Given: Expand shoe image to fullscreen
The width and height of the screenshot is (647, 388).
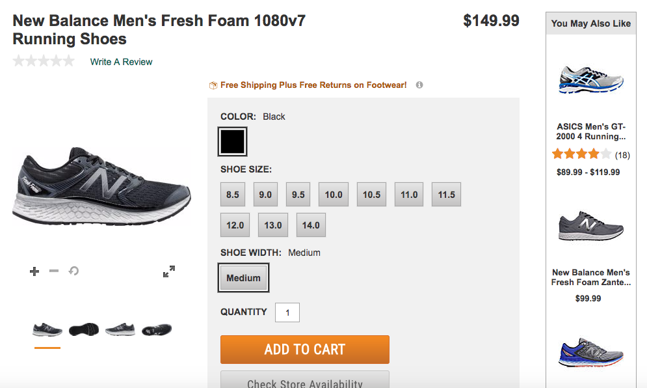Looking at the screenshot, I should point(169,271).
